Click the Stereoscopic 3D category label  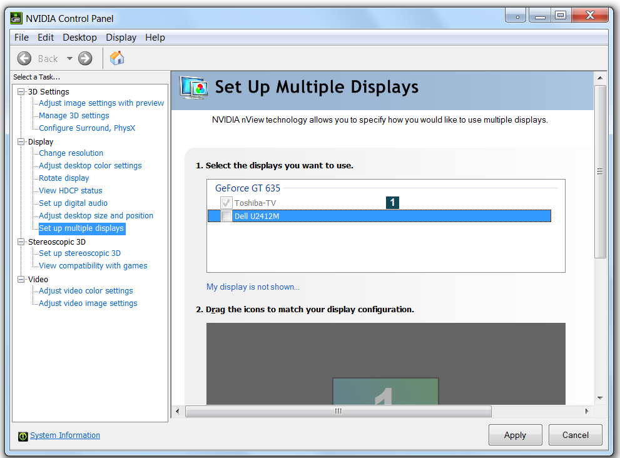56,242
